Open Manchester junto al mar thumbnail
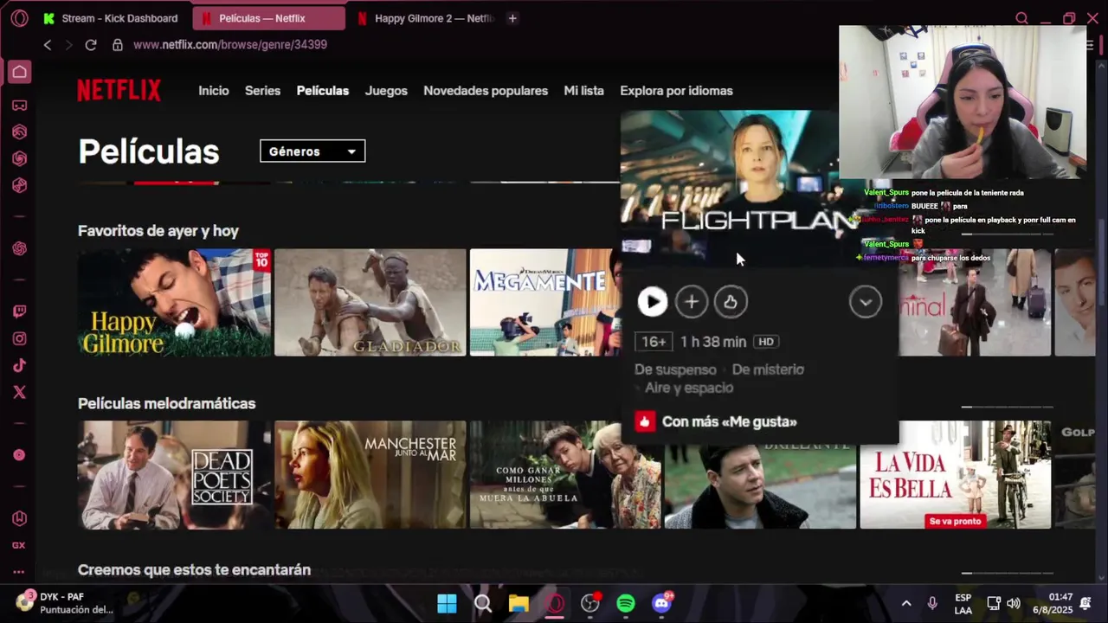This screenshot has height=623, width=1108. 370,474
